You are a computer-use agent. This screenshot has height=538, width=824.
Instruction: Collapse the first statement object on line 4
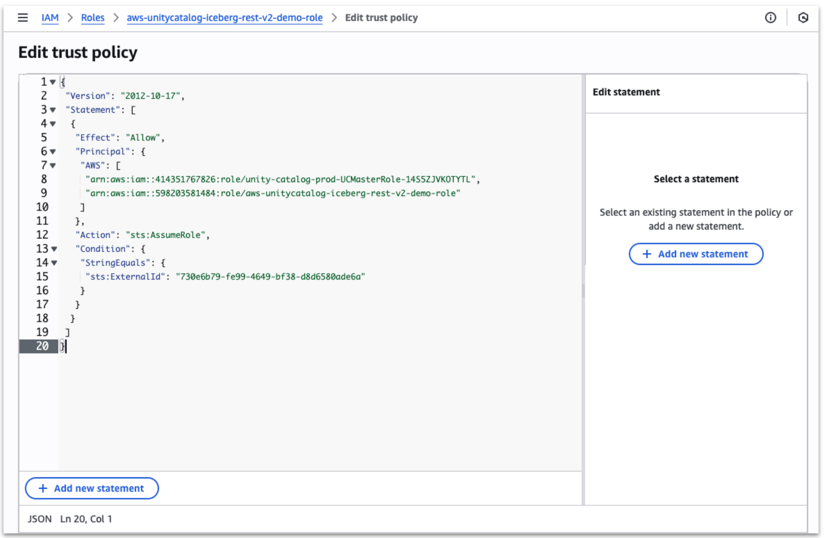click(x=52, y=123)
